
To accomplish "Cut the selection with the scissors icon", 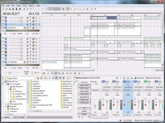I will (24, 9).
